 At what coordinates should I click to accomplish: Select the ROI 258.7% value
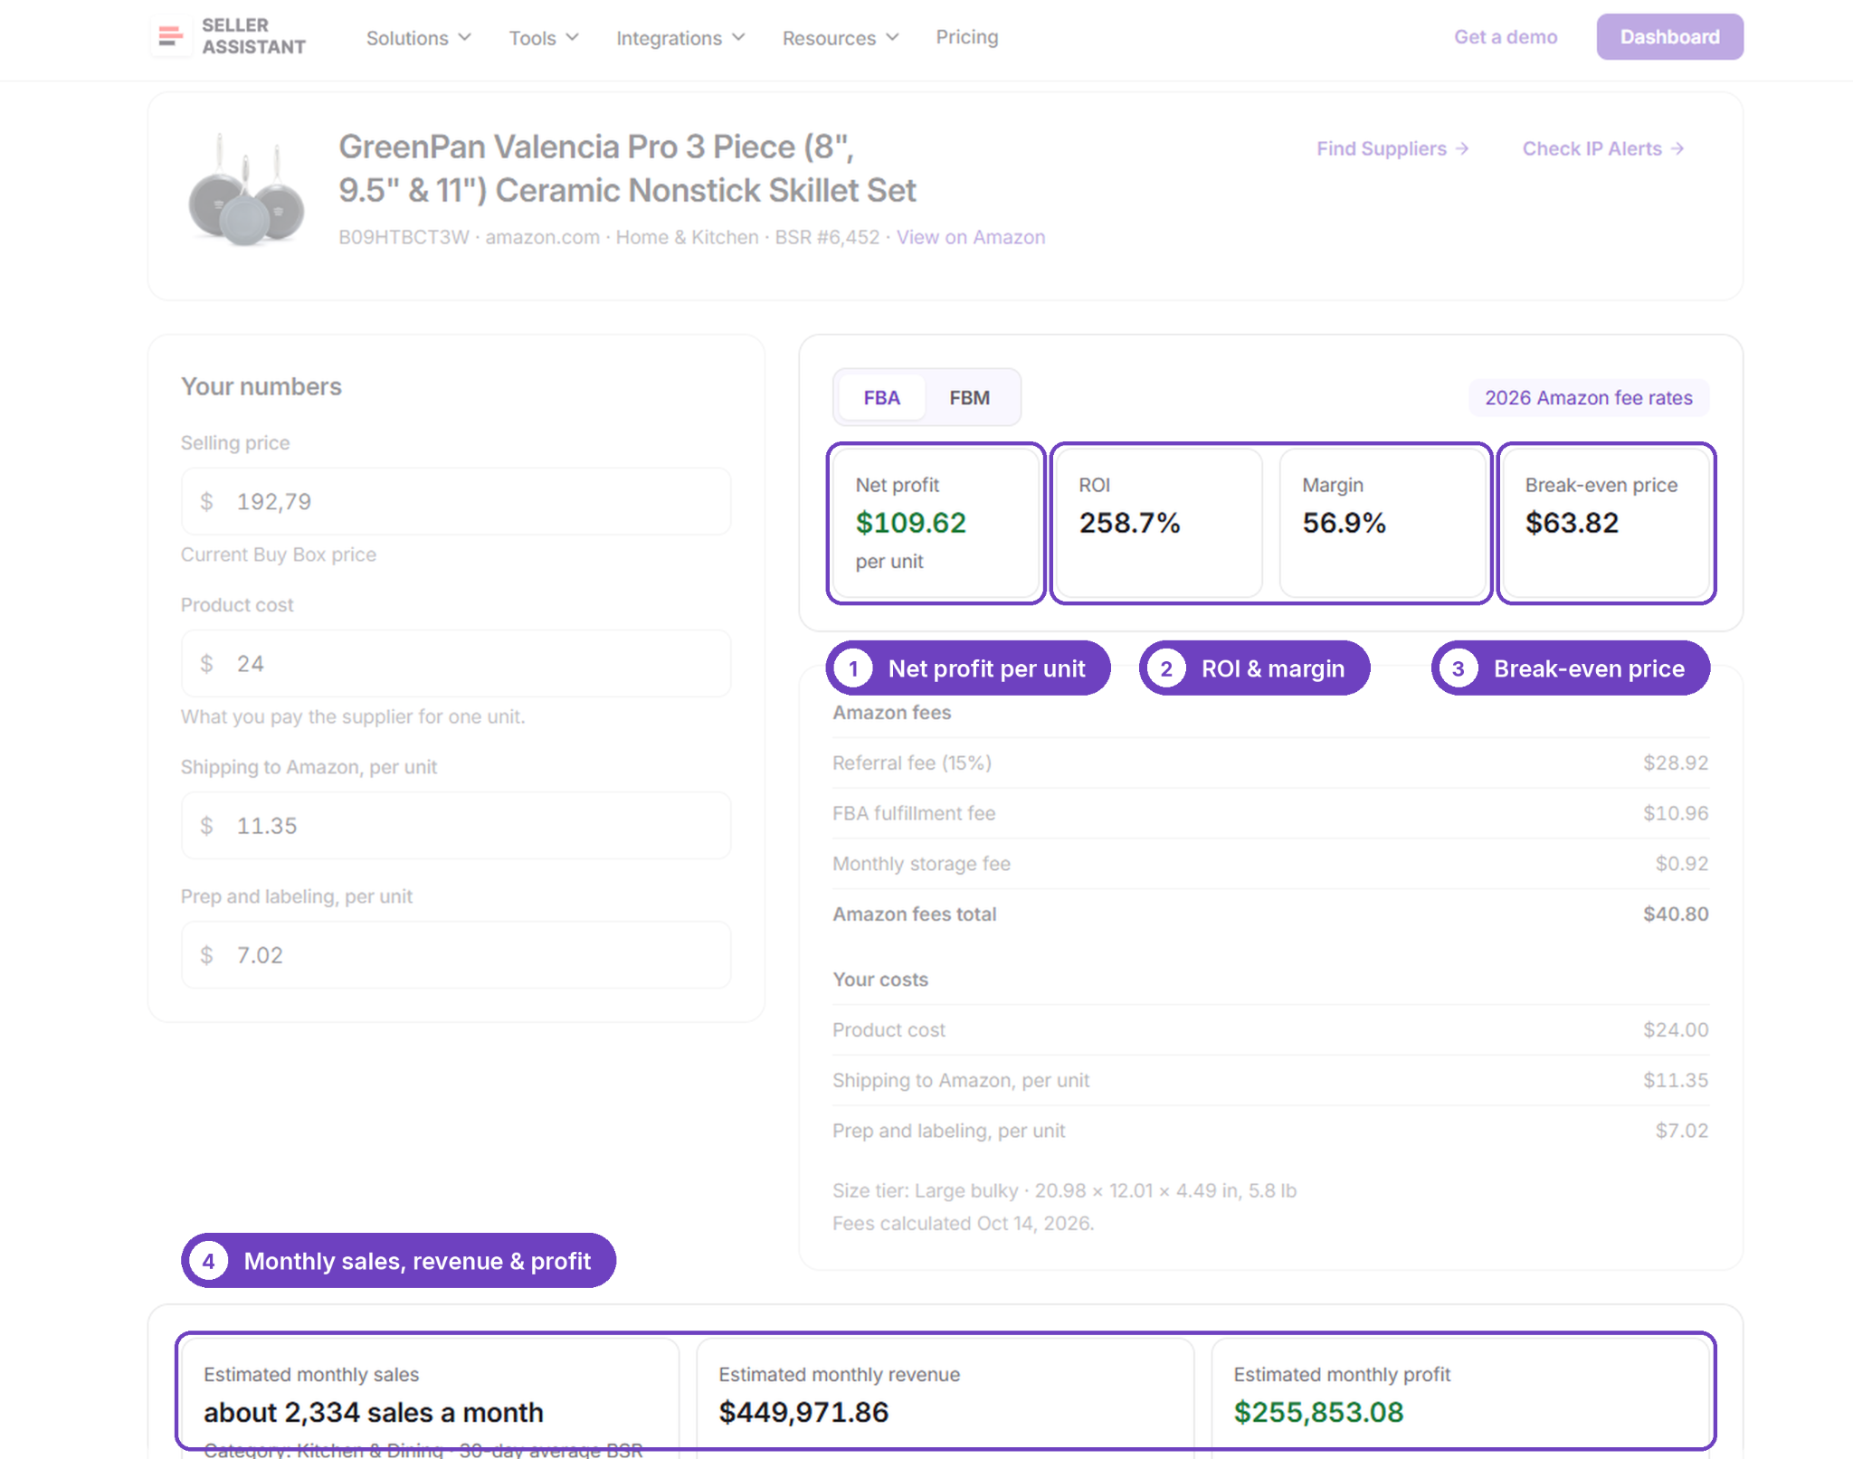click(x=1129, y=522)
